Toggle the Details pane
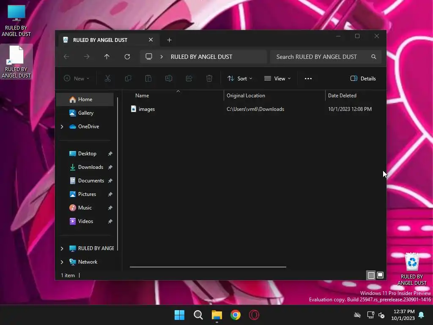 363,78
